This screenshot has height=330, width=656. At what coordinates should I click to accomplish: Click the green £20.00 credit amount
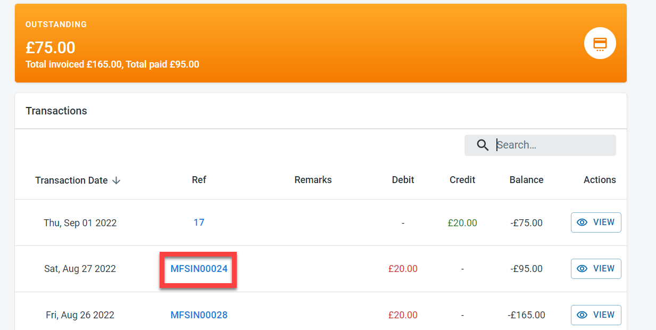462,223
